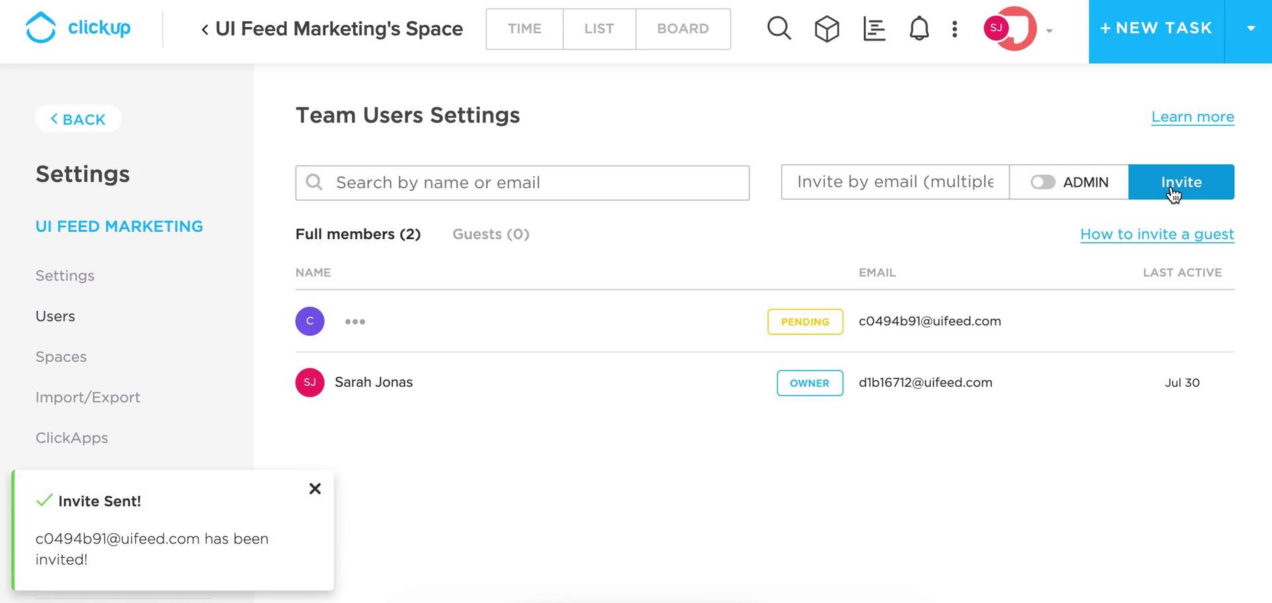This screenshot has height=603, width=1272.
Task: Open the ellipsis menu for pending user
Action: (x=355, y=322)
